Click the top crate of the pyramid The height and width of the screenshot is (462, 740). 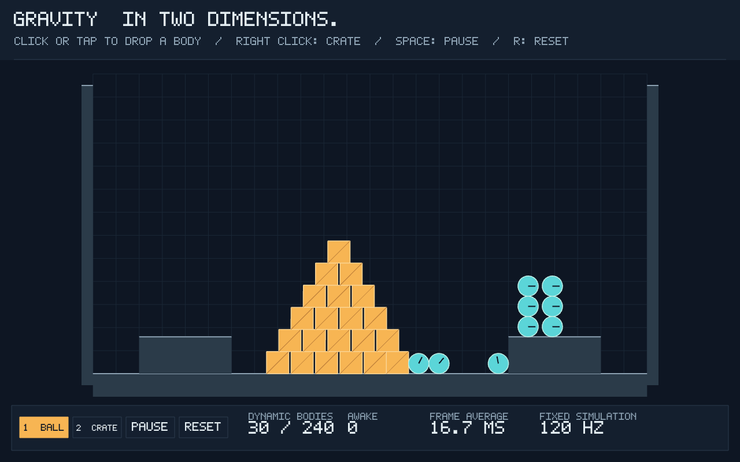[339, 252]
